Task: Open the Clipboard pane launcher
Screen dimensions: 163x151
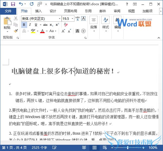Action: click(x=18, y=38)
